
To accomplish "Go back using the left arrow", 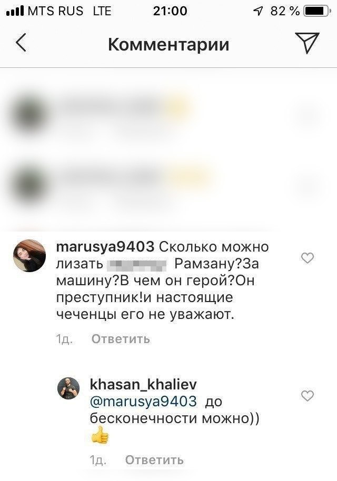I will (x=21, y=43).
